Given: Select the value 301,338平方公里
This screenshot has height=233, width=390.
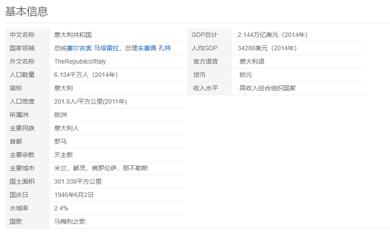Looking at the screenshot, I should point(78,182).
